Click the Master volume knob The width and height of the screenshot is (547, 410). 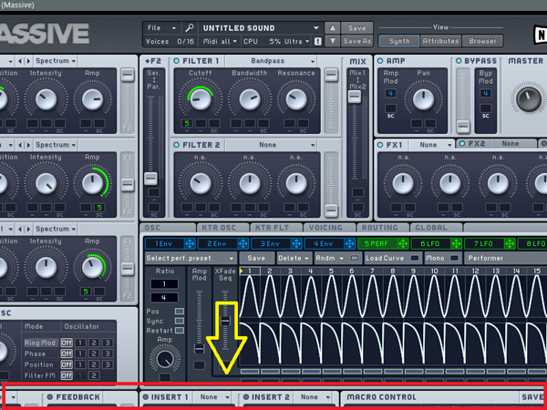click(x=529, y=99)
